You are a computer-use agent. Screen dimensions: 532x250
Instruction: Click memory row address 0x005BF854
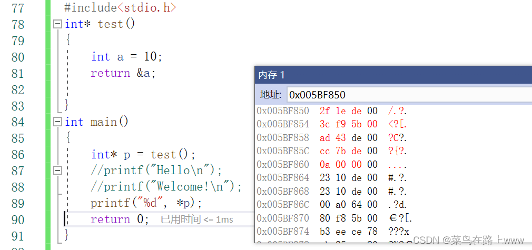pos(283,124)
